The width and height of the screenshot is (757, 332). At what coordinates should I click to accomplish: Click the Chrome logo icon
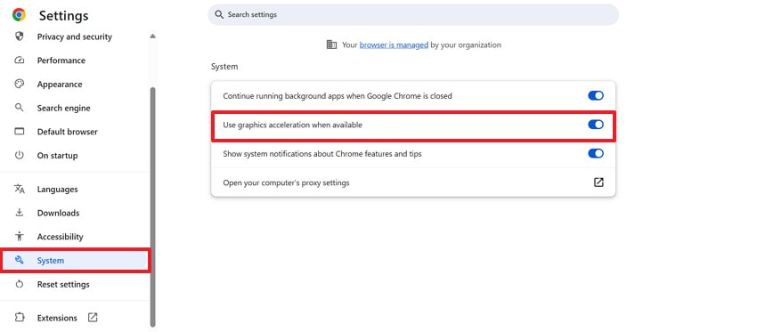point(20,15)
